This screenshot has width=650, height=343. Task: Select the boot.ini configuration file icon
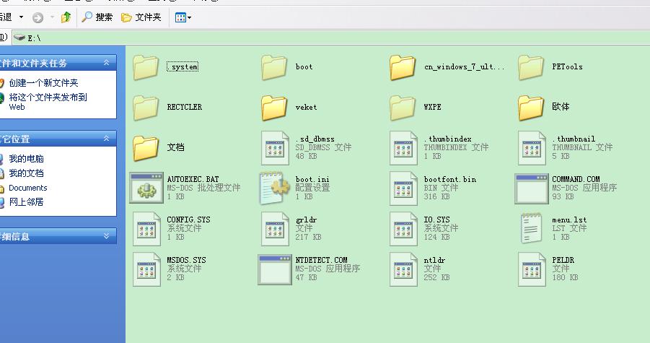click(275, 188)
